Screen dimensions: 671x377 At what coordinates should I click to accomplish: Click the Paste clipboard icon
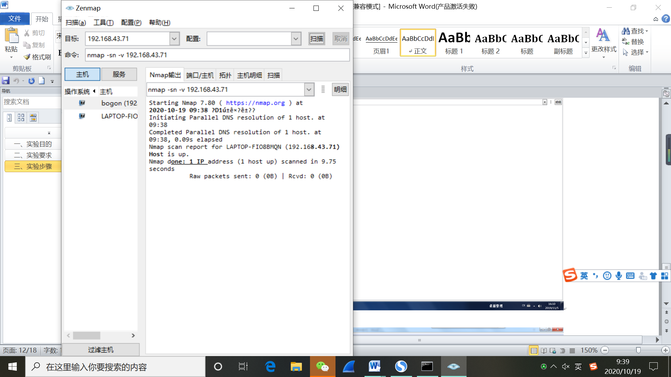(12, 36)
